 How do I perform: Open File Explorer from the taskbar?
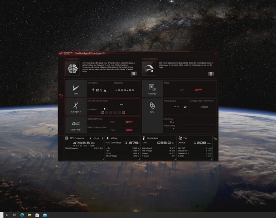(29, 215)
